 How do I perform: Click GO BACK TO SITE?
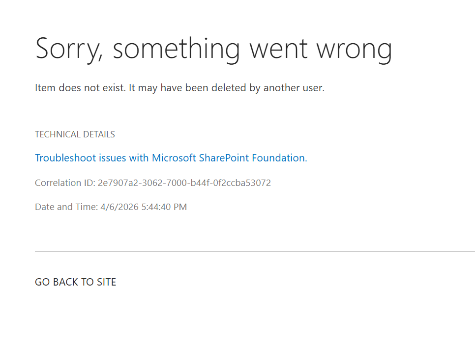pos(75,282)
